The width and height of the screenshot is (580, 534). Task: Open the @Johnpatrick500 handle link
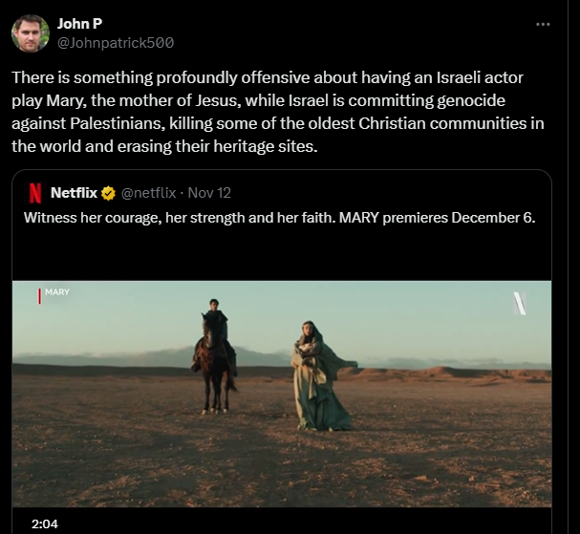click(116, 42)
